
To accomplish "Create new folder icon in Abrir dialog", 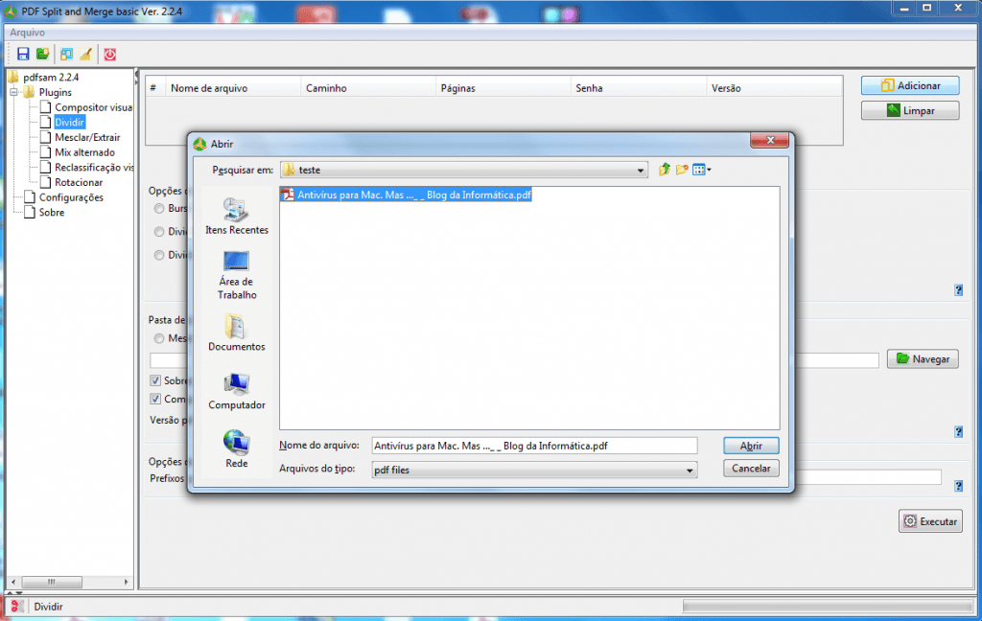I will click(682, 169).
